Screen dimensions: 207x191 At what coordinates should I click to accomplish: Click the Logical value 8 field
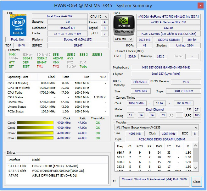tap(104, 28)
